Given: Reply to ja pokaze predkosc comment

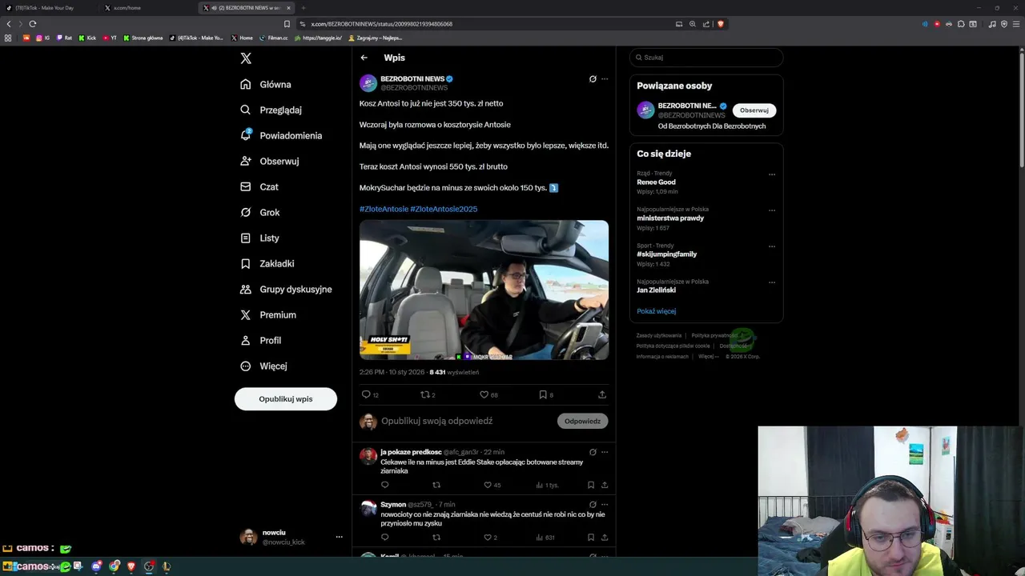Looking at the screenshot, I should tap(385, 485).
